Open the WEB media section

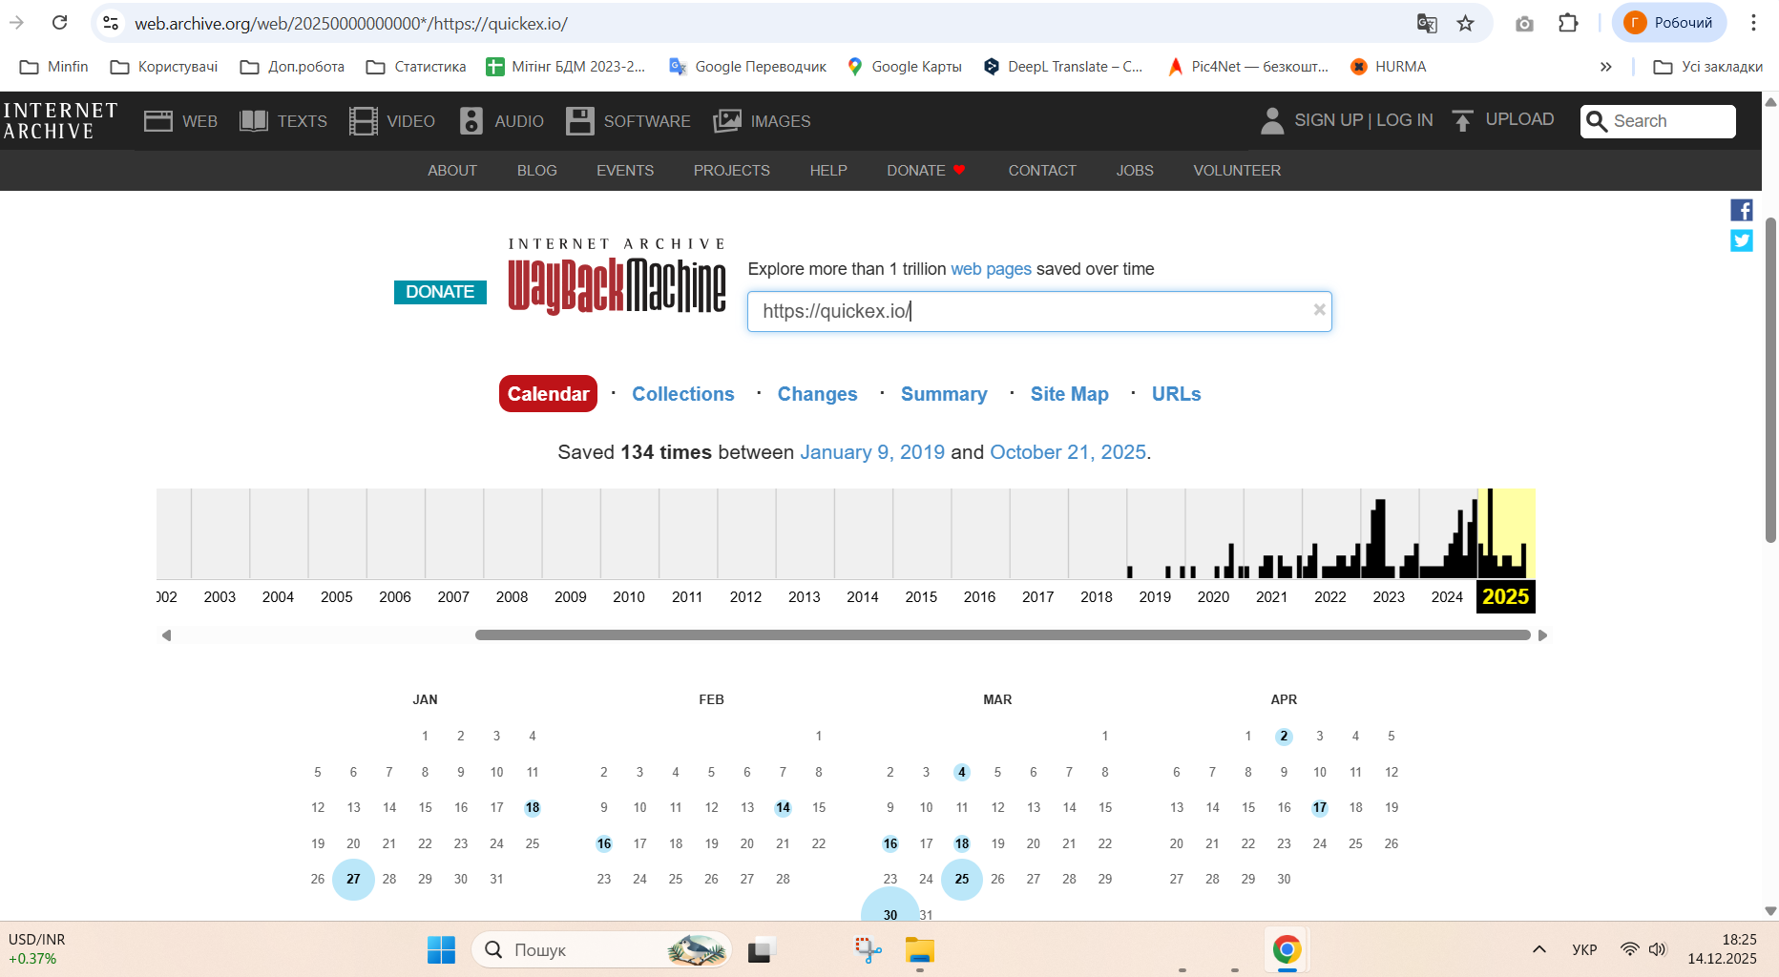180,121
